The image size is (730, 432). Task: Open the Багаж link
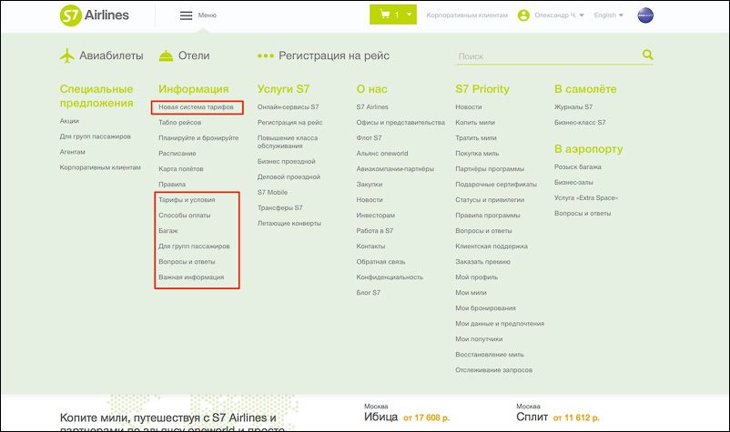168,231
